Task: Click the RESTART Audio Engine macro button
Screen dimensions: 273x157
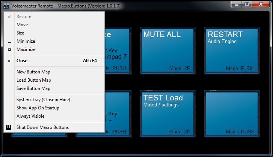Action: [x=232, y=51]
